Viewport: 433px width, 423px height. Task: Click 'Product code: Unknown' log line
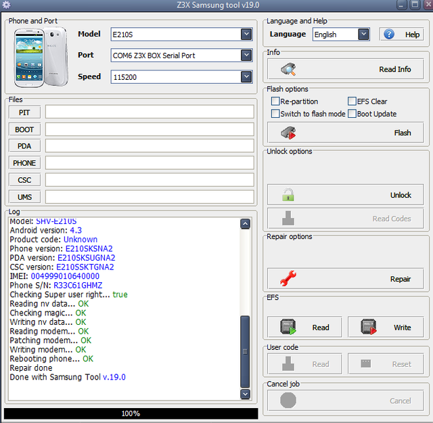(53, 240)
